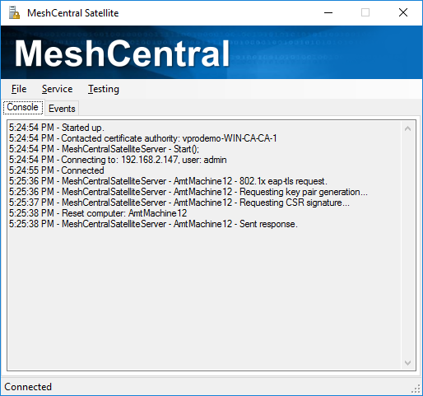Select the Console tab
423x396 pixels.
23,107
